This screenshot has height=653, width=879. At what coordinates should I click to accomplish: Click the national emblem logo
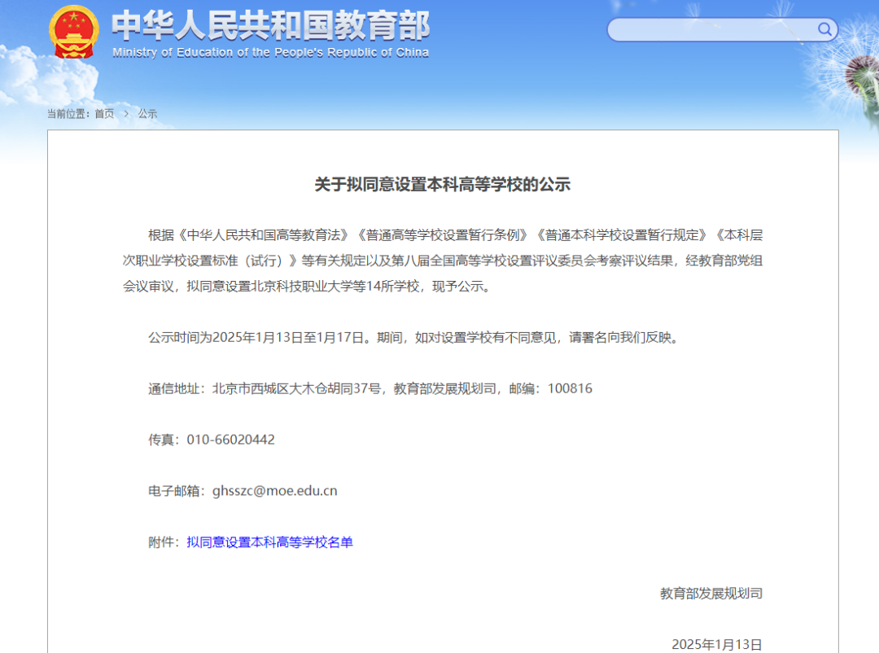click(x=73, y=32)
